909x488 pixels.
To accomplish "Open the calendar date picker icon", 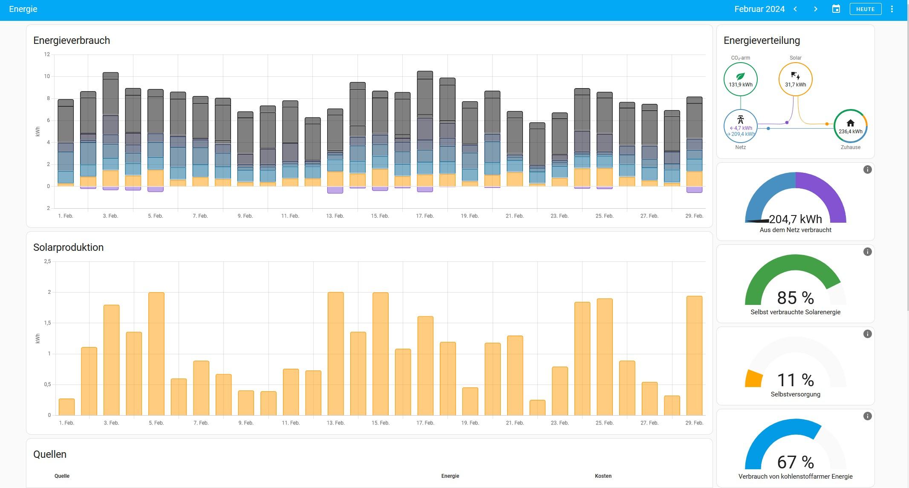I will click(x=836, y=9).
